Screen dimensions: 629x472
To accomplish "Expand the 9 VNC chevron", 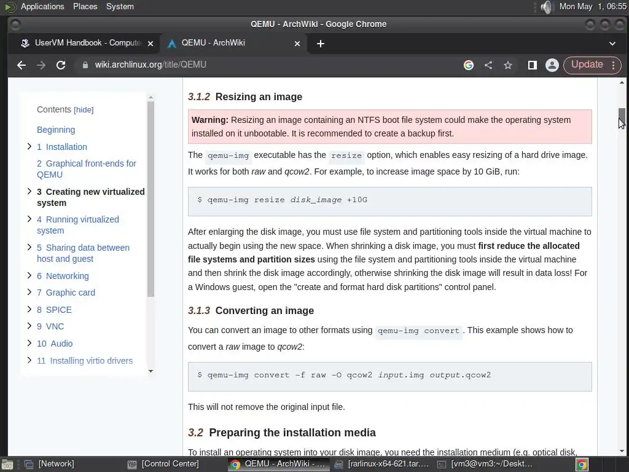I will (29, 326).
